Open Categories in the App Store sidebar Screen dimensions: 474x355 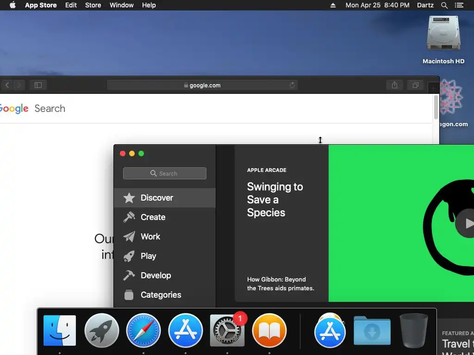165,294
